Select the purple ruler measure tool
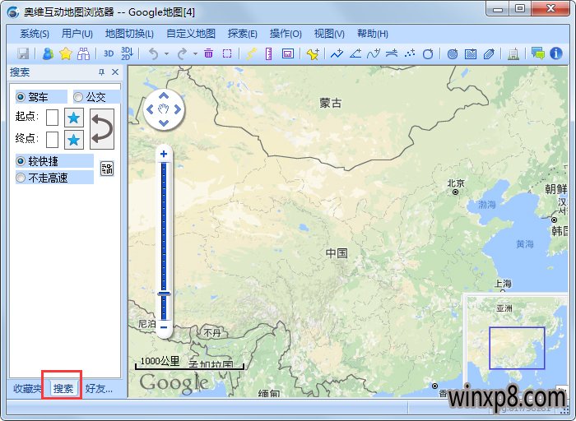This screenshot has width=576, height=421. [x=269, y=54]
